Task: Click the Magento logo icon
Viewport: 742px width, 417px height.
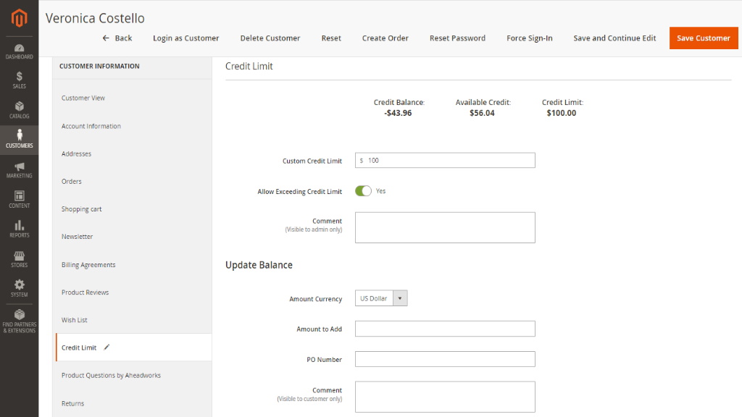Action: pos(19,18)
